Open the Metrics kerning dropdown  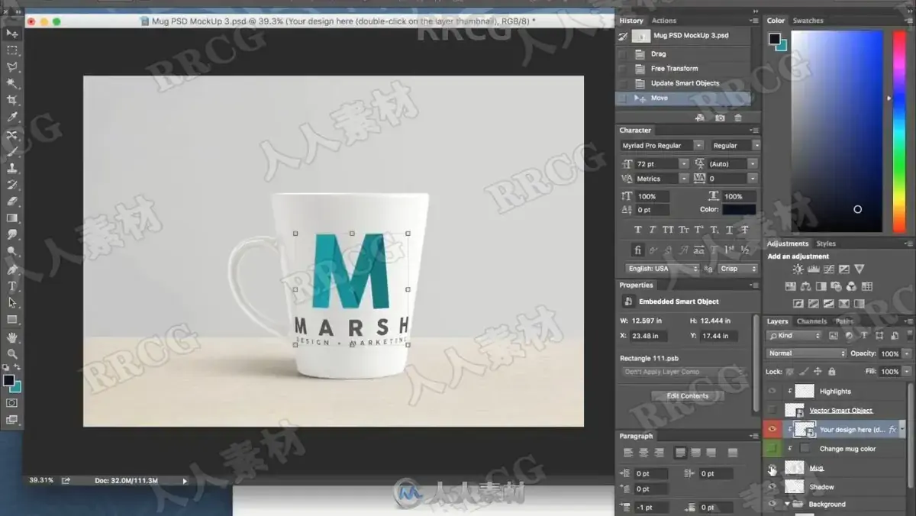pos(684,179)
